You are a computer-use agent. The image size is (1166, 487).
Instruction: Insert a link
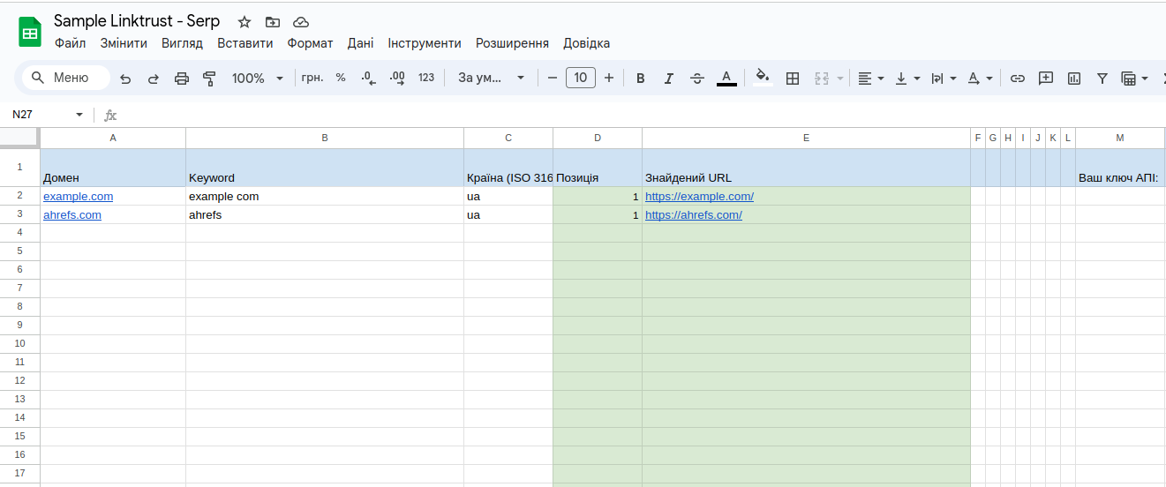click(1018, 79)
